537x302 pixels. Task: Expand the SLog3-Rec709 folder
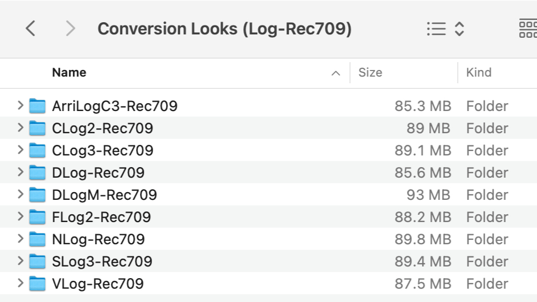click(20, 261)
